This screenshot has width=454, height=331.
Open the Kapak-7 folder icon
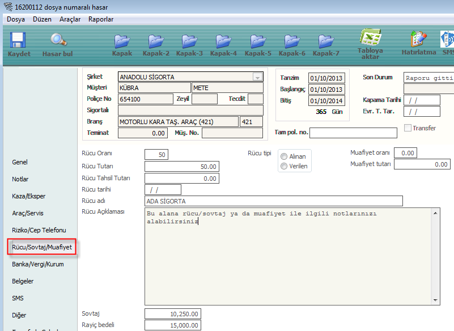(x=326, y=43)
